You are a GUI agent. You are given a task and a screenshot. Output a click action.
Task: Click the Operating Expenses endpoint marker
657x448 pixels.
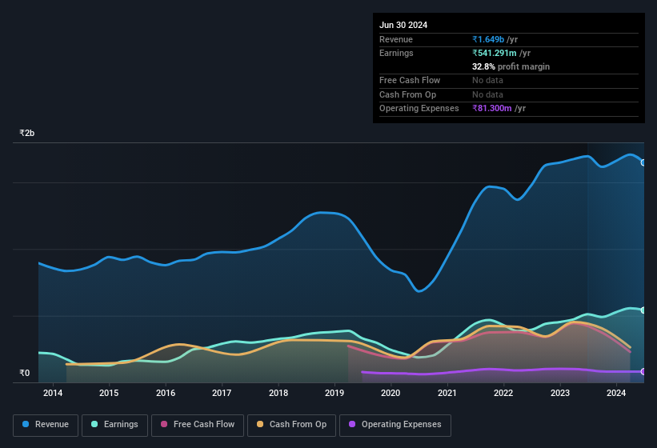coord(643,371)
